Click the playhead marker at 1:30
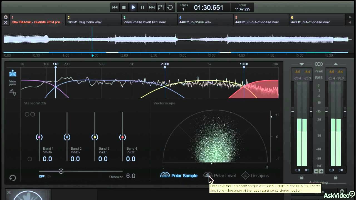 (x=93, y=56)
